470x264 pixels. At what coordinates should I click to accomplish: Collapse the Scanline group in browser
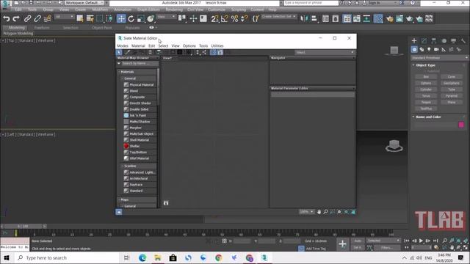[x=123, y=166]
